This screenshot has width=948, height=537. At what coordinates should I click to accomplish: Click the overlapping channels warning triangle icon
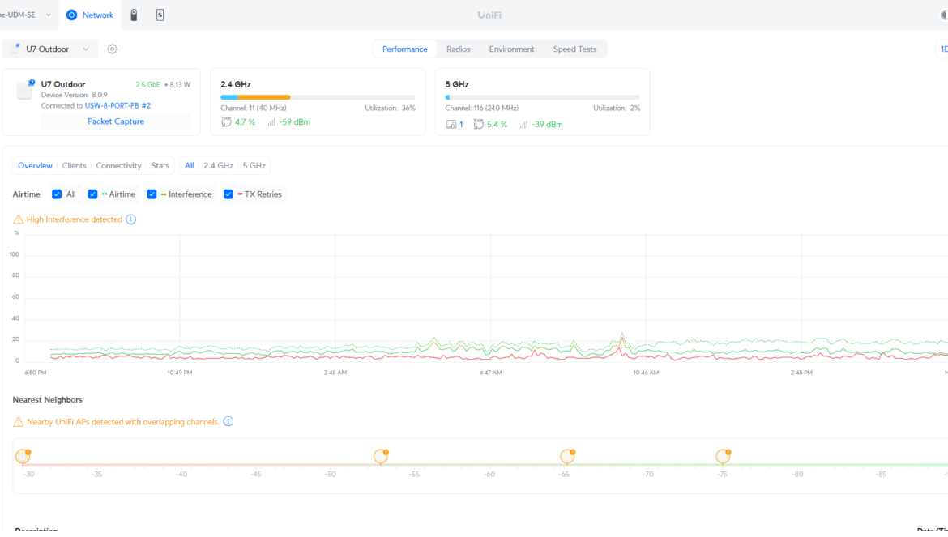click(18, 422)
